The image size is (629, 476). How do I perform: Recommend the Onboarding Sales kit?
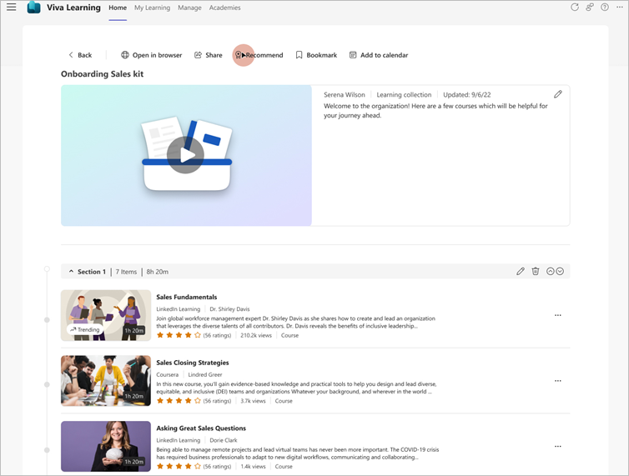tap(259, 55)
